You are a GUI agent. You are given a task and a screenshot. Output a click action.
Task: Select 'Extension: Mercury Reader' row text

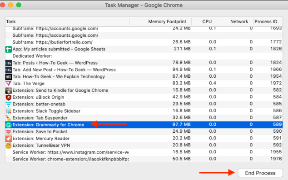[x=41, y=139]
